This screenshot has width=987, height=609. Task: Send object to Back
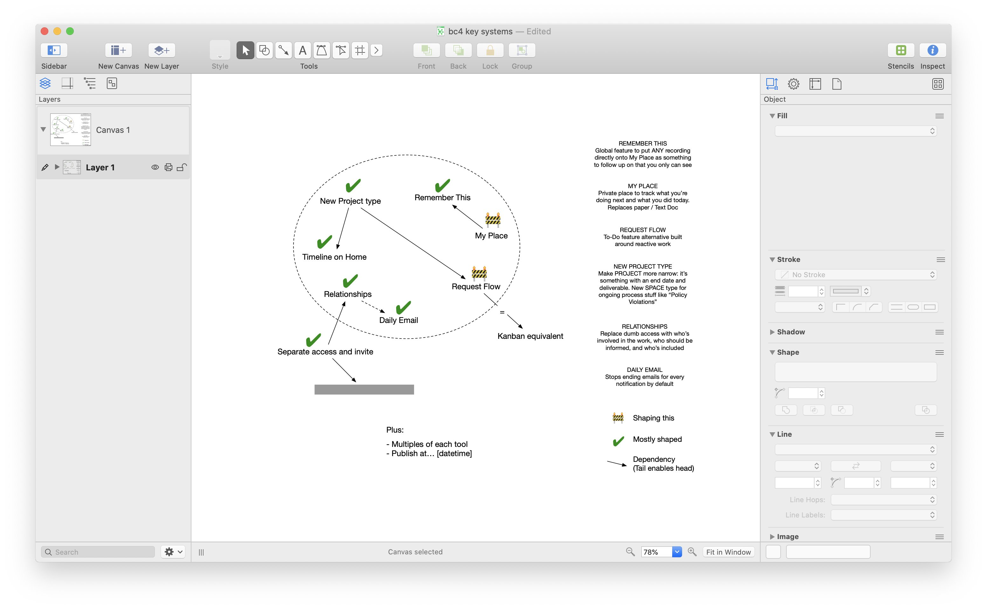tap(458, 50)
